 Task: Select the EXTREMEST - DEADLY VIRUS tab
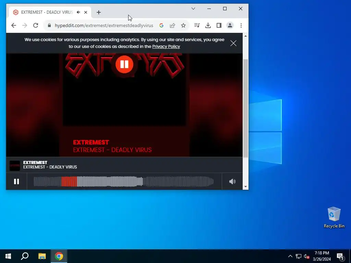tap(50, 12)
